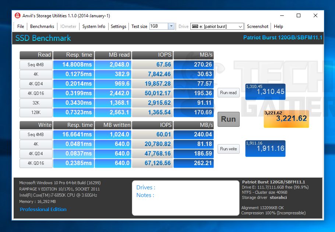Click the Storage driver storahci text

point(264,197)
